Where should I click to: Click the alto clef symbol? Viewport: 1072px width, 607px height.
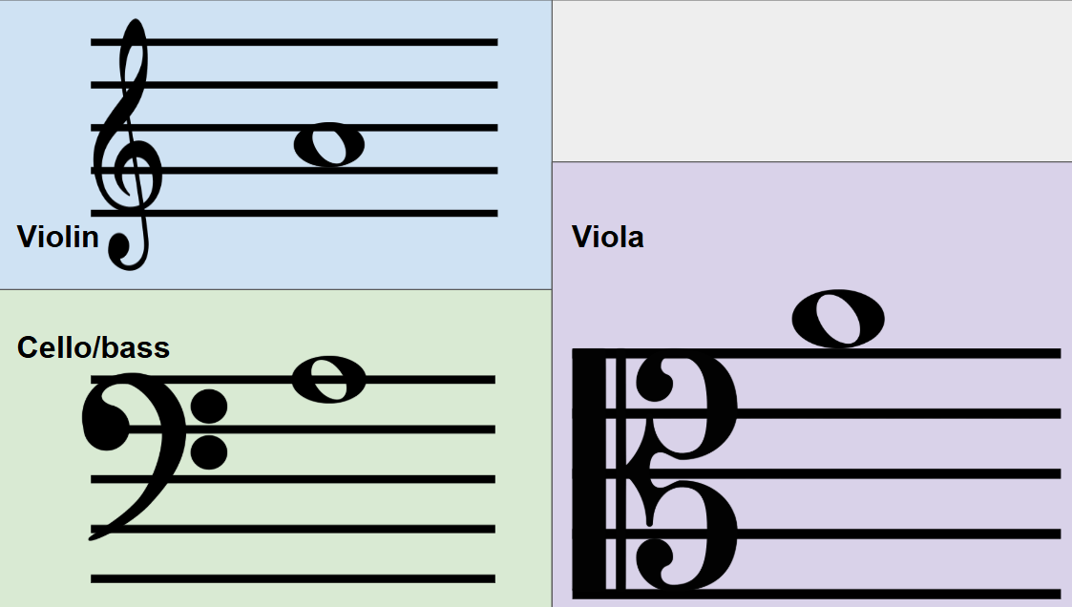[655, 473]
